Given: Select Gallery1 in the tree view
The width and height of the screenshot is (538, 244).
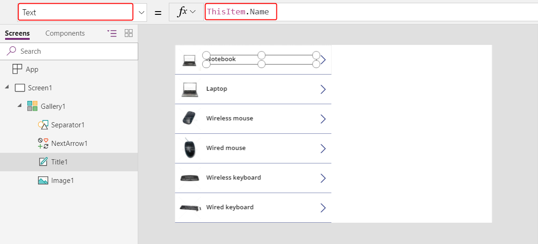Looking at the screenshot, I should point(69,106).
